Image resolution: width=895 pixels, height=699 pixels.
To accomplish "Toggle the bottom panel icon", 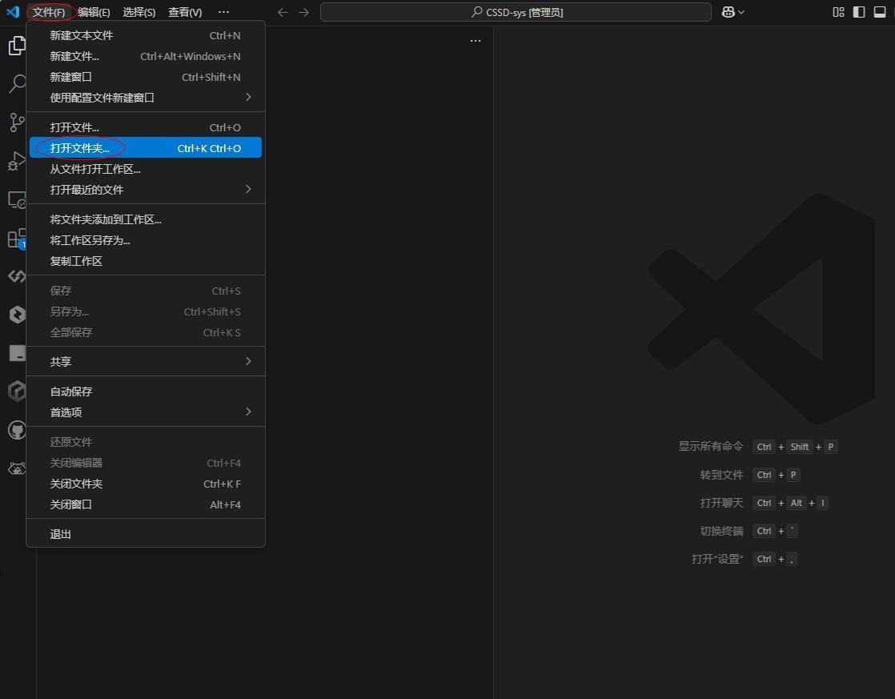I will [x=880, y=12].
